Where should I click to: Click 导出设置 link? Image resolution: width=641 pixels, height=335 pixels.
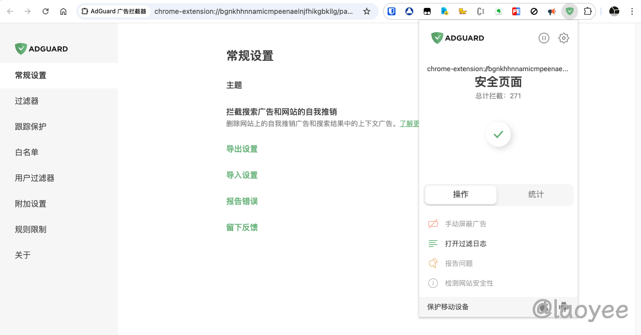[242, 149]
